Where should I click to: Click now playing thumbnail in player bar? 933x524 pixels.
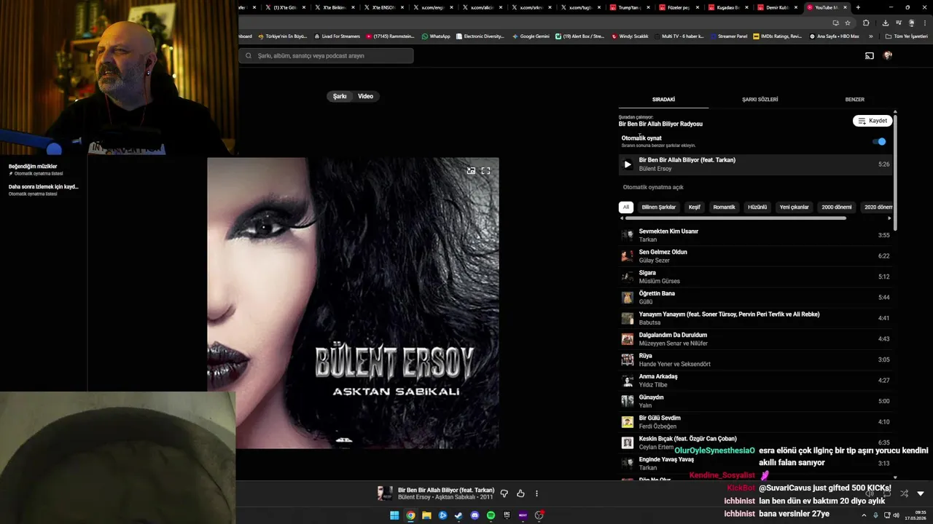pos(384,493)
